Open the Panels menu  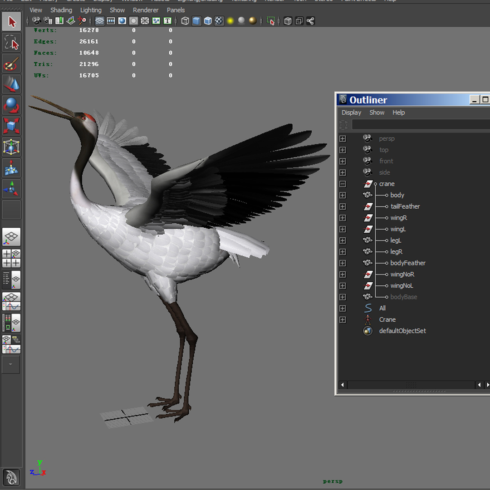(176, 10)
